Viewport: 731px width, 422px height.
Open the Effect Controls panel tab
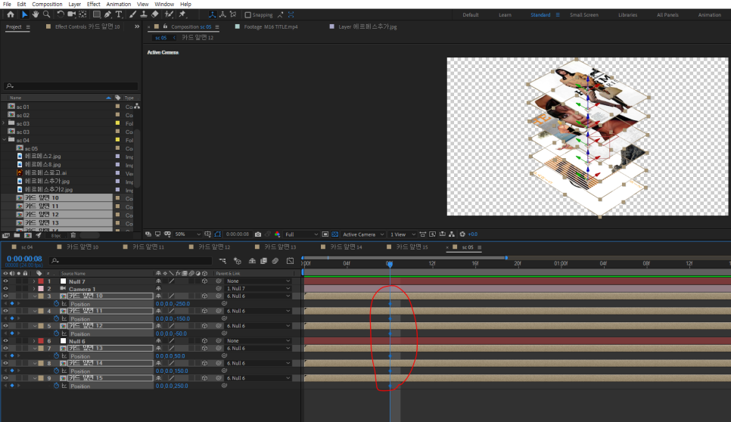(x=87, y=26)
